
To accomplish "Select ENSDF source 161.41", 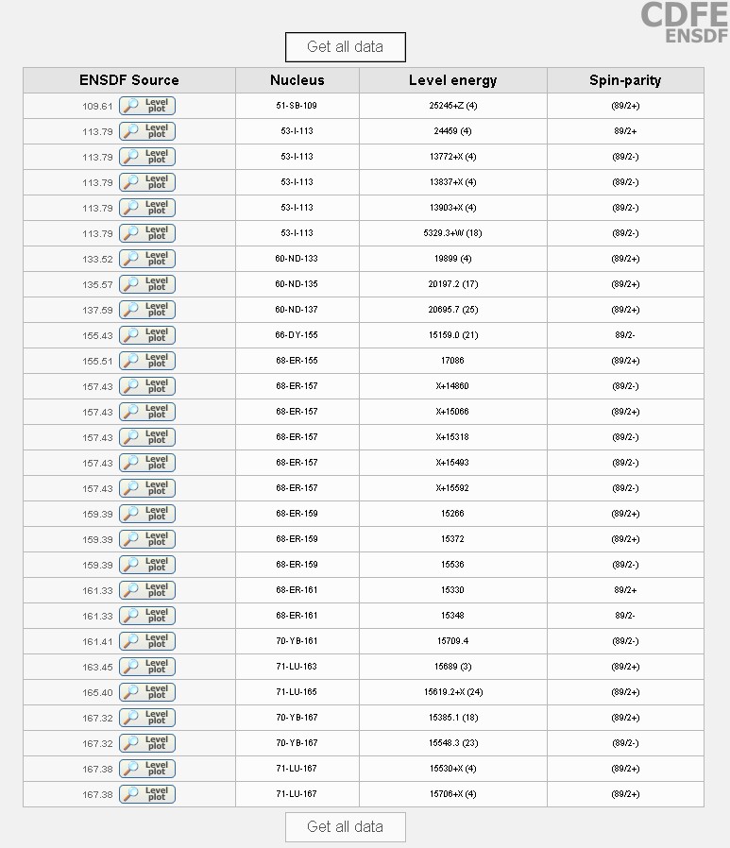I will coord(97,642).
